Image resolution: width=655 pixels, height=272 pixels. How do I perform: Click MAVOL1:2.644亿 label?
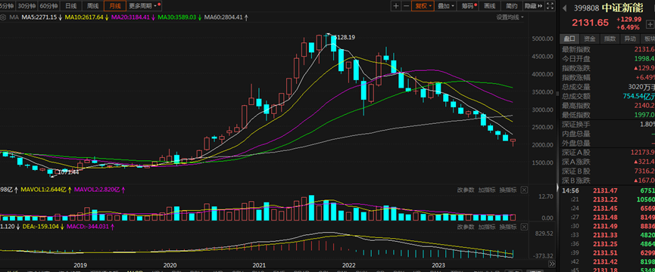(44, 190)
